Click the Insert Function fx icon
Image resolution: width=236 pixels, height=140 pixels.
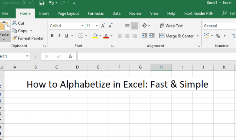[70, 56]
